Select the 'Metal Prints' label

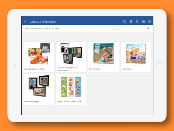pyautogui.click(x=127, y=69)
